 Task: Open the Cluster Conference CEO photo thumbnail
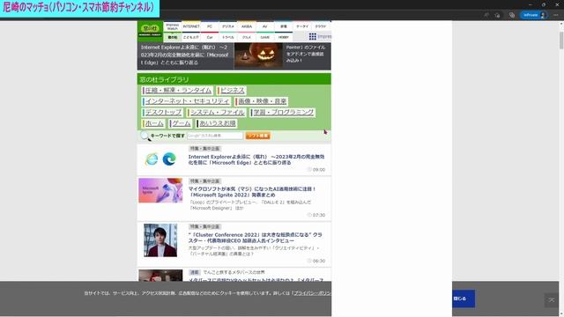pos(160,240)
